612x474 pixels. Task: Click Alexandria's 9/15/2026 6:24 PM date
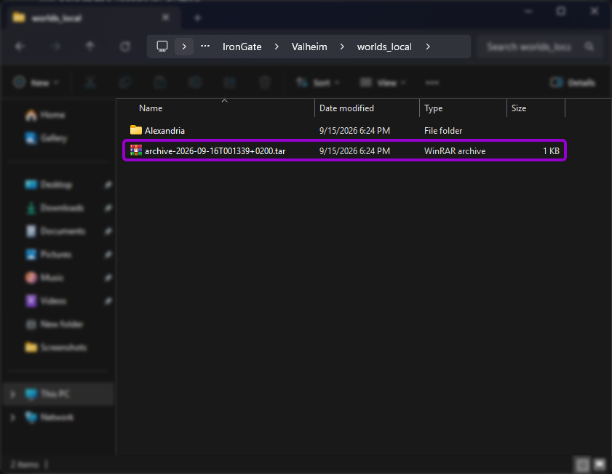(x=354, y=131)
